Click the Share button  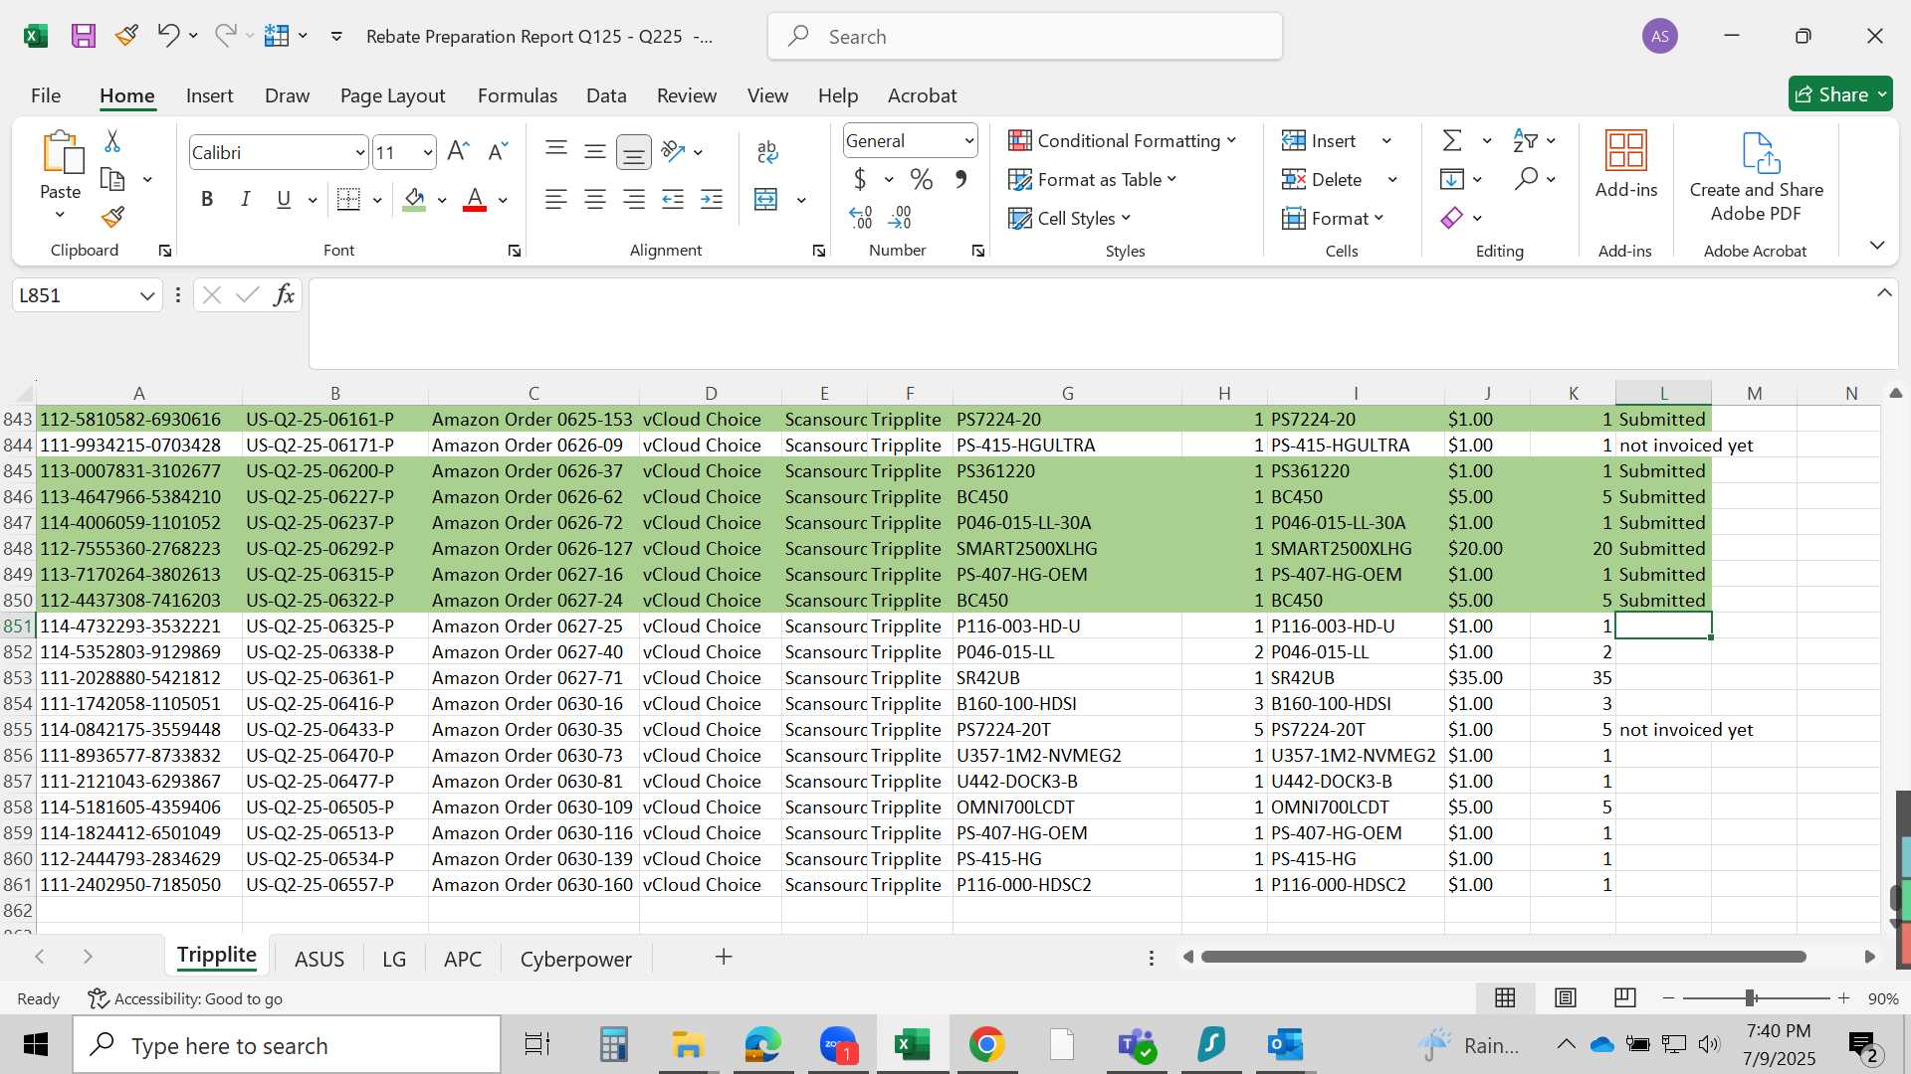1839,94
